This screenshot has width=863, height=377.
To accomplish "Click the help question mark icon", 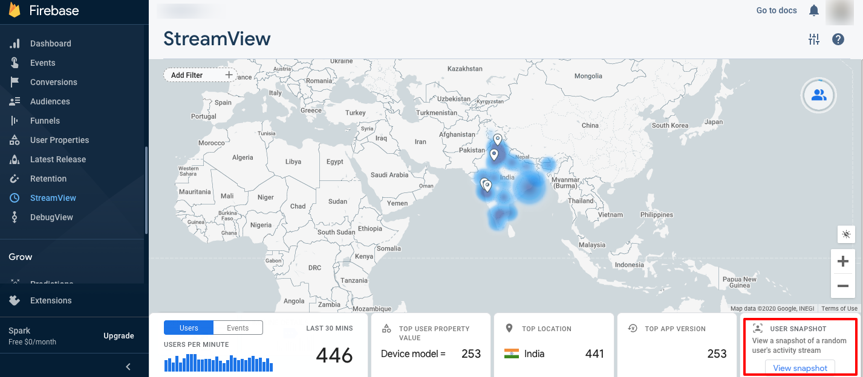I will click(x=838, y=39).
